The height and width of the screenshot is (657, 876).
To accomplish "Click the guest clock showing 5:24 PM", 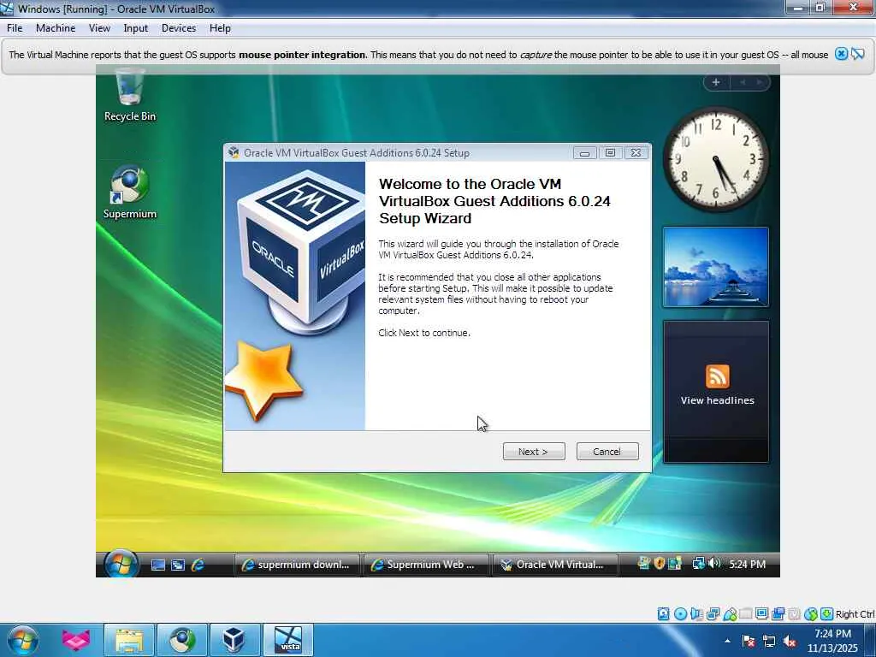I will click(x=747, y=565).
